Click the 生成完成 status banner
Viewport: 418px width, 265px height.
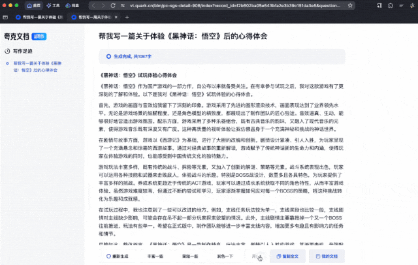[222, 57]
